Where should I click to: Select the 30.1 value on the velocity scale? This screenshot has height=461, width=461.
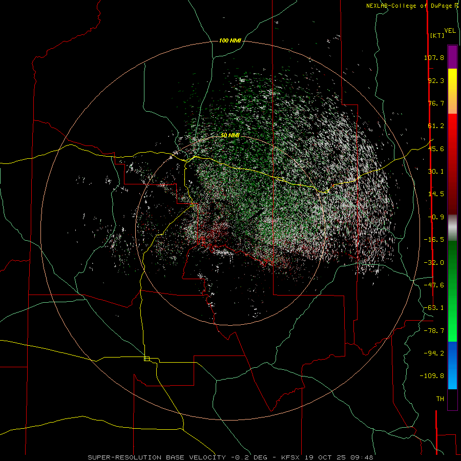point(436,172)
